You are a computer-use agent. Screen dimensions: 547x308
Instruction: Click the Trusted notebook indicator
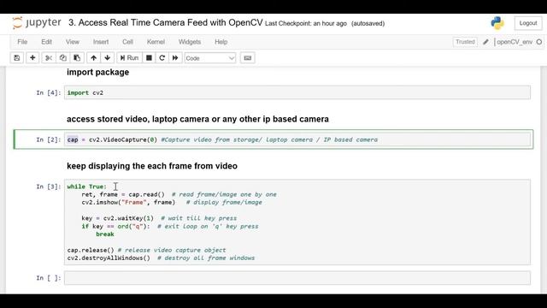tap(465, 42)
